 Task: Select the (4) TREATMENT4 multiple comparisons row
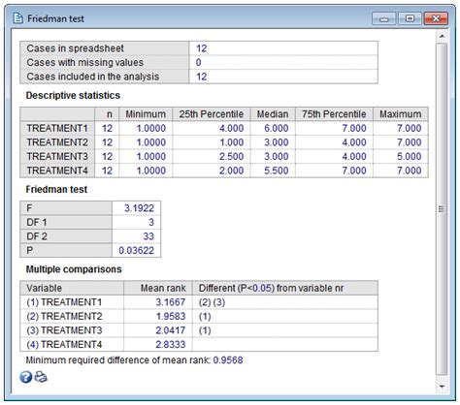tap(199, 344)
